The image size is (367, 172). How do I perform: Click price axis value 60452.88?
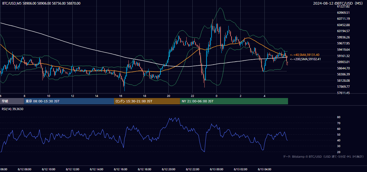343,25
